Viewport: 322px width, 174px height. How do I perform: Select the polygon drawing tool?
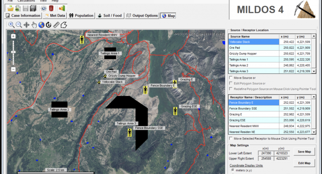(x=64, y=25)
